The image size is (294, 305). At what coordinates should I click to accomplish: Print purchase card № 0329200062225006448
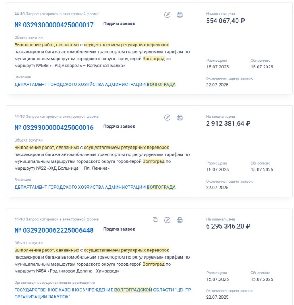pos(180,220)
